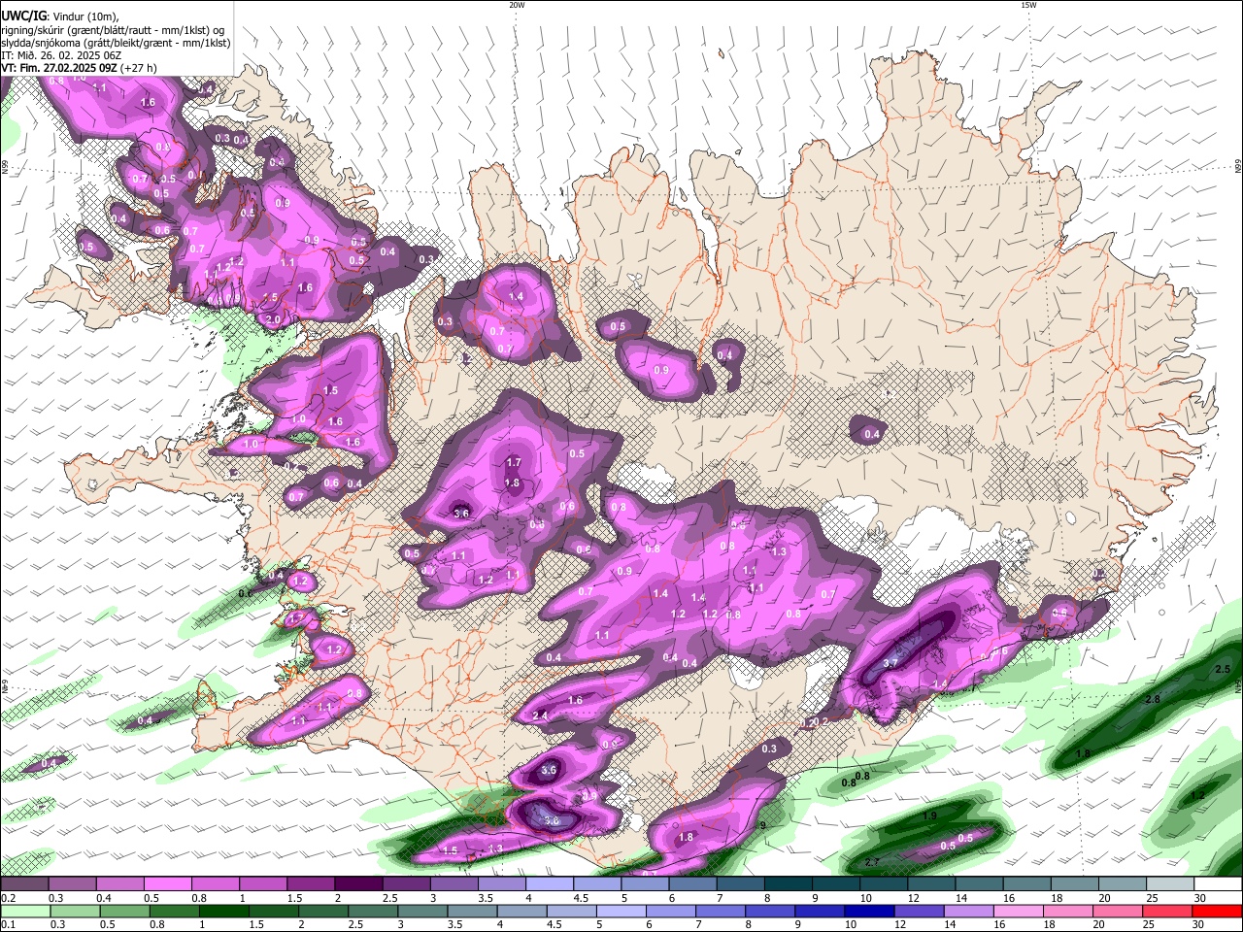
Task: Pick the 0.1 pale green swatch in the rain scale
Action: point(24,912)
